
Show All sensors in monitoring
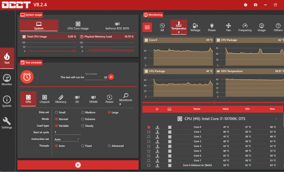click(162, 27)
